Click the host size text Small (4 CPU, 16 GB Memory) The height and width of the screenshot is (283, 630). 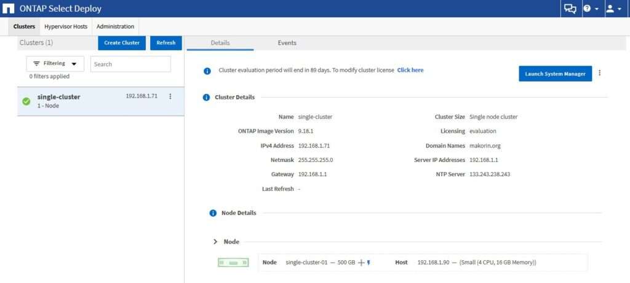(498, 263)
